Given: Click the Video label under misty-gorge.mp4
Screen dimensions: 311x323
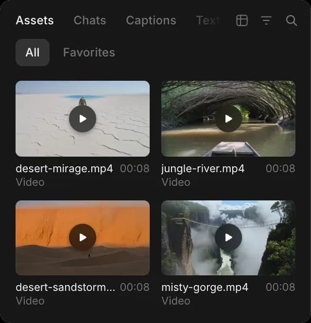Looking at the screenshot, I should pos(176,301).
